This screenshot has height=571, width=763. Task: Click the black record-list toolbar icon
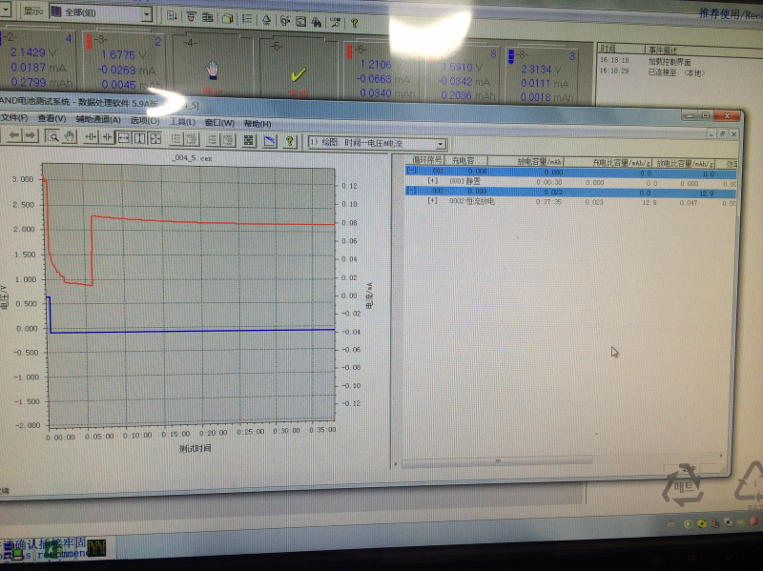point(249,140)
